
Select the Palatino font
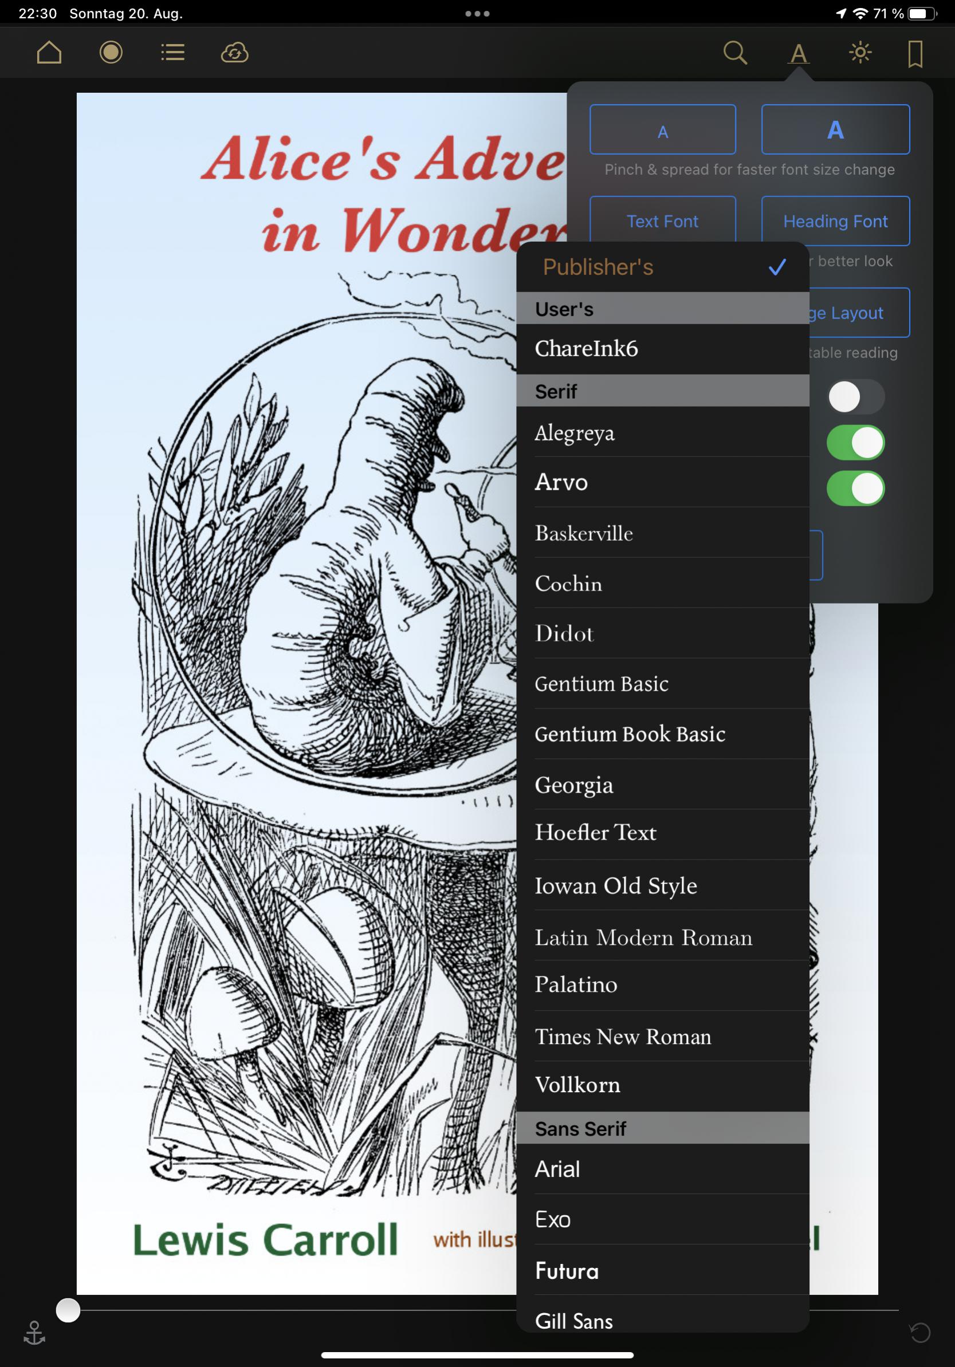(x=662, y=986)
